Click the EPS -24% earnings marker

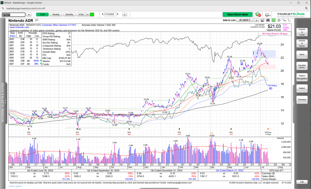point(179,132)
